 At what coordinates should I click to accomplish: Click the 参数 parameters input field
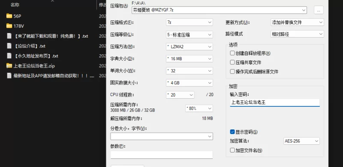point(162,155)
